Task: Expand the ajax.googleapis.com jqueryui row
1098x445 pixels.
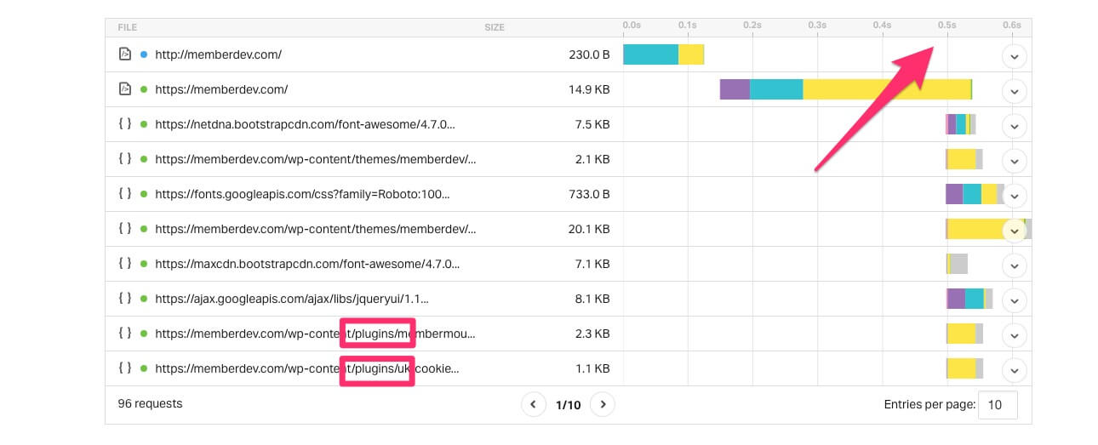Action: (1014, 300)
